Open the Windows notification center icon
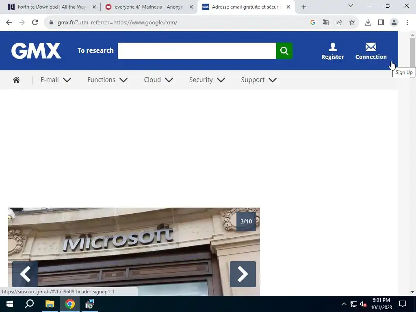This screenshot has height=312, width=416. [x=403, y=304]
